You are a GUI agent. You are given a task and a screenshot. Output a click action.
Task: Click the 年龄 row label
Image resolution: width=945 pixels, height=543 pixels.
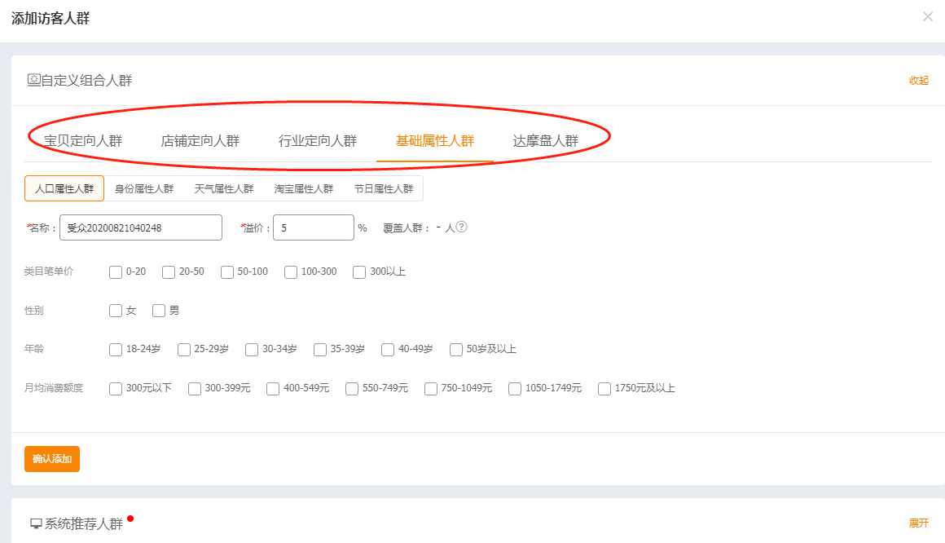pos(33,349)
